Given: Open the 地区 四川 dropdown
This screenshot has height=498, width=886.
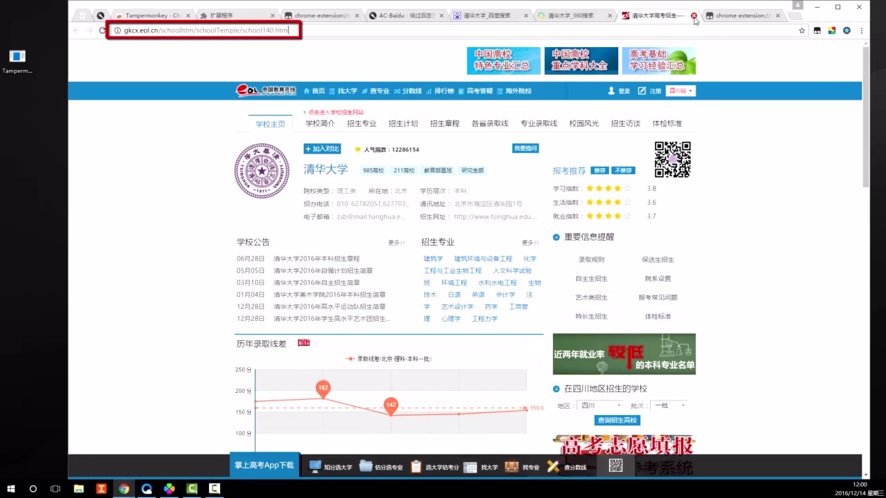Looking at the screenshot, I should 601,405.
